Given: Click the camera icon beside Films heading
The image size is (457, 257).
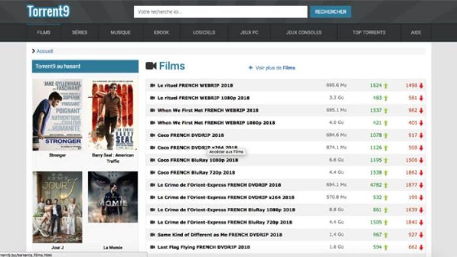Looking at the screenshot, I should tap(151, 66).
